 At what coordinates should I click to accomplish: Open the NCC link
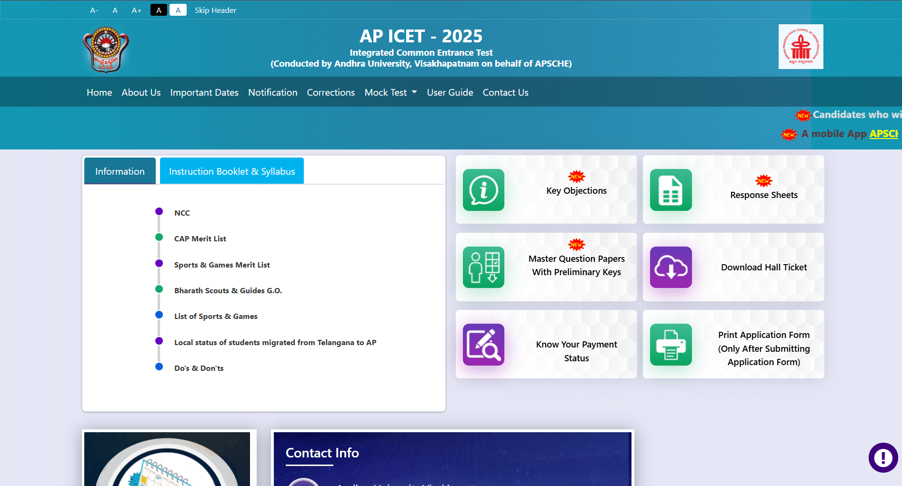coord(182,213)
